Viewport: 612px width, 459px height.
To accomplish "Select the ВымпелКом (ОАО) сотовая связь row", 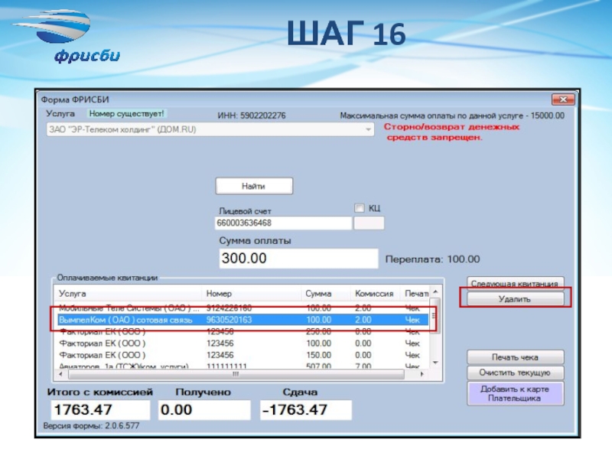I will click(243, 320).
